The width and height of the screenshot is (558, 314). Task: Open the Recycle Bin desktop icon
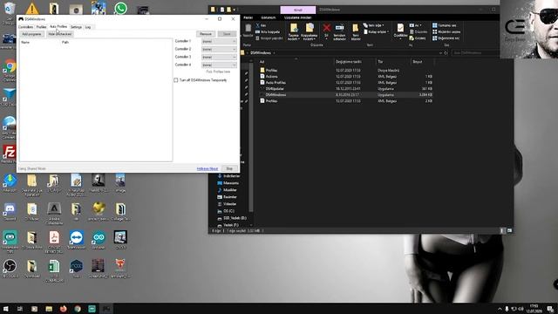(x=10, y=9)
